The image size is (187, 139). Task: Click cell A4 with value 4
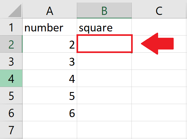[x=50, y=78]
